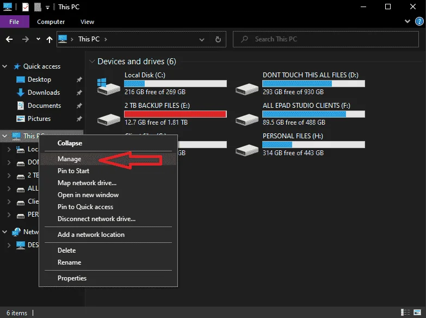Click the pin icon beside Downloads
This screenshot has width=426, height=318.
click(79, 93)
